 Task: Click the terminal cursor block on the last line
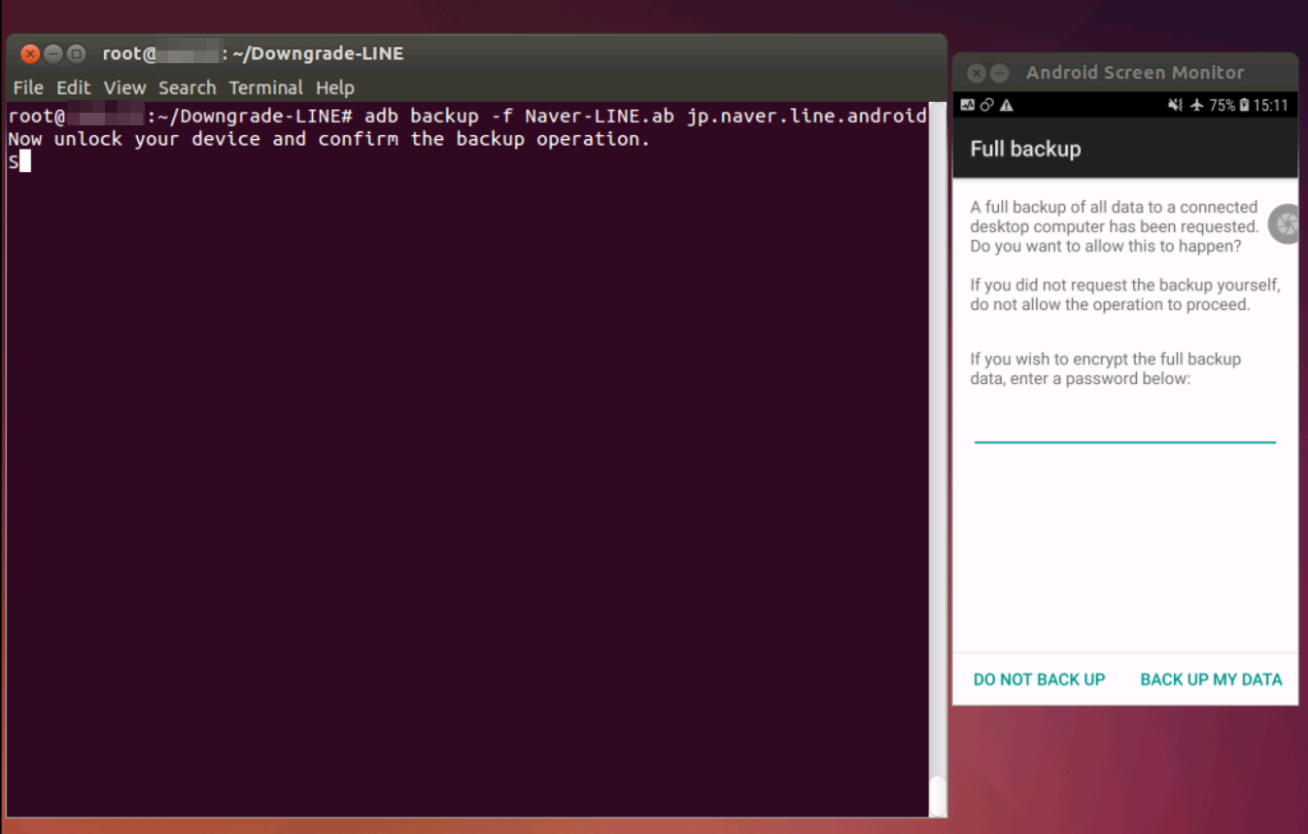tap(25, 161)
